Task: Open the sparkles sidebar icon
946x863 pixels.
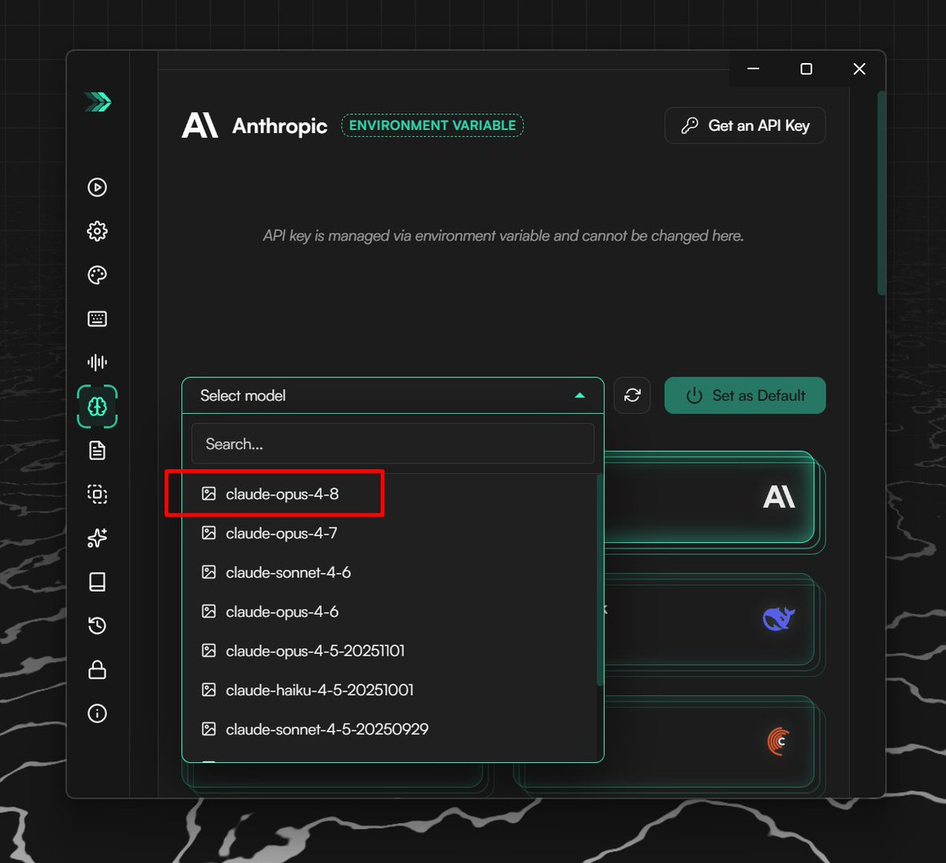Action: (97, 538)
